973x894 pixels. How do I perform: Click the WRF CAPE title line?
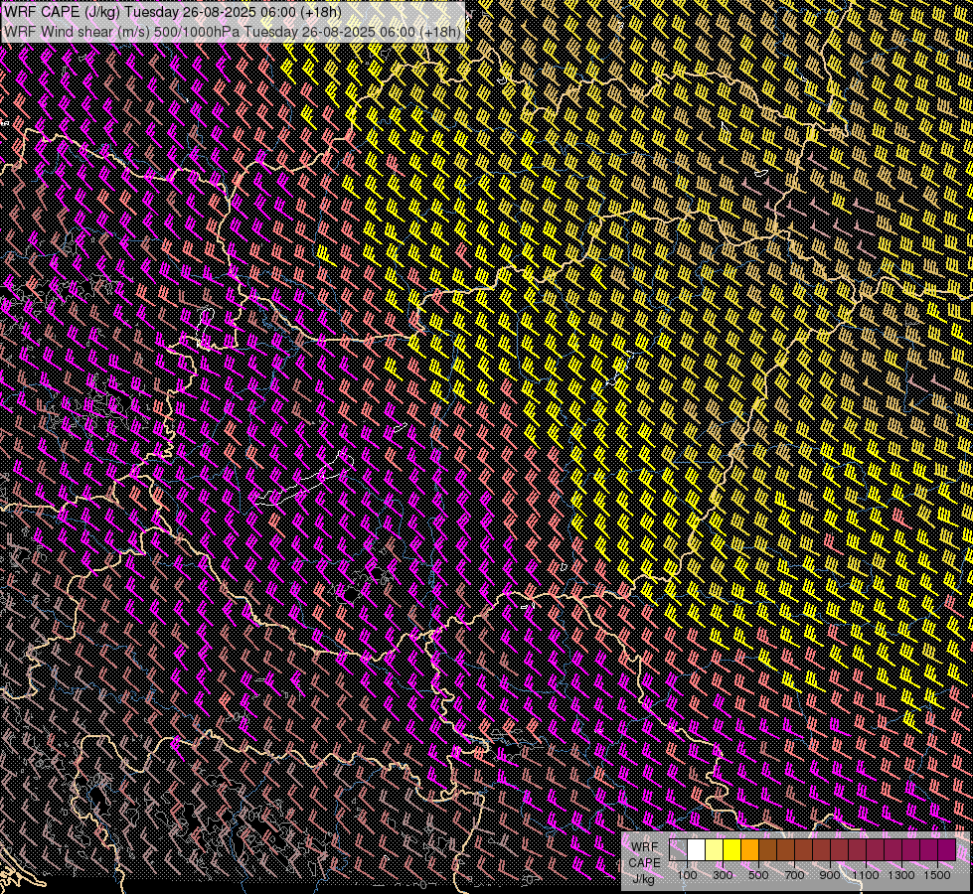(173, 12)
